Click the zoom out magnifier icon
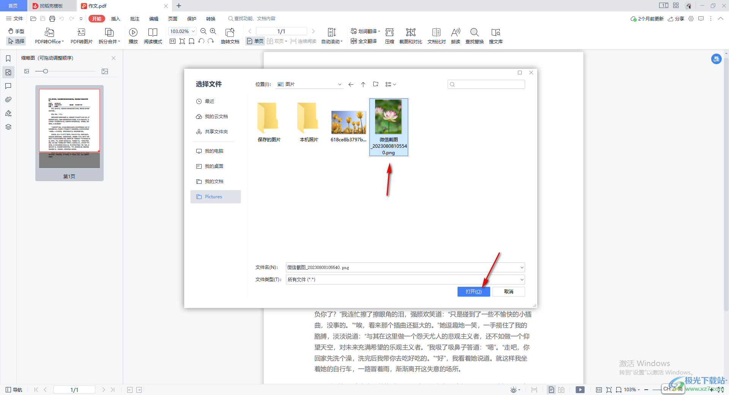The image size is (729, 395). 204,31
